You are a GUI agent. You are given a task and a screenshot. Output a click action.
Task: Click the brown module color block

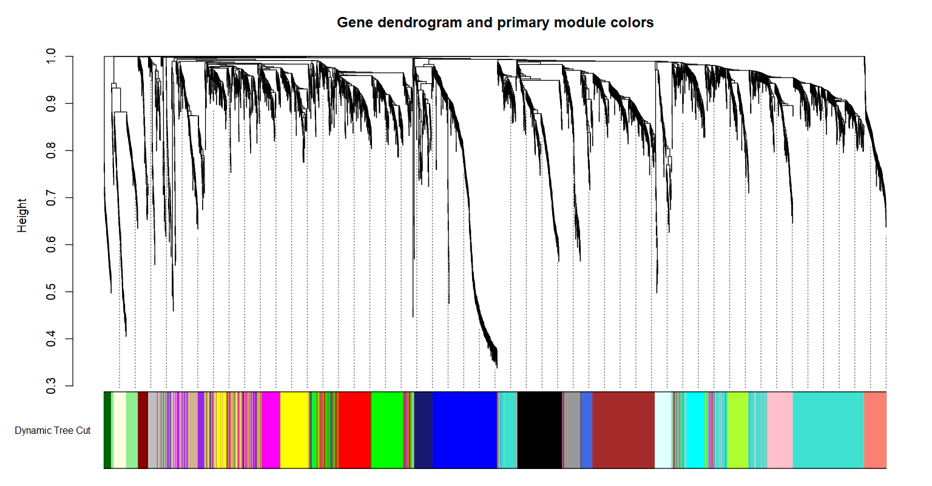[623, 430]
